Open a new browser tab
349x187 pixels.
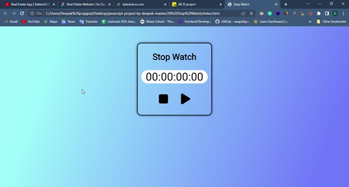(286, 4)
